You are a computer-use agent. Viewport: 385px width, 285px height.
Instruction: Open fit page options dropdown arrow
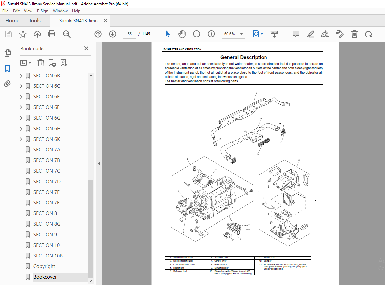click(x=262, y=34)
